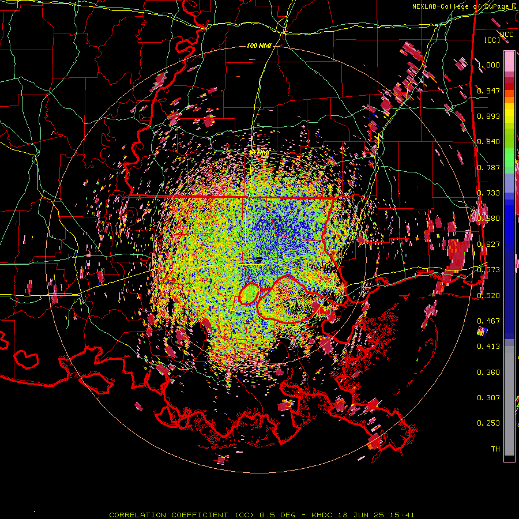Select the 0.467 scale value
Screen dimensions: 519x519
click(x=488, y=321)
